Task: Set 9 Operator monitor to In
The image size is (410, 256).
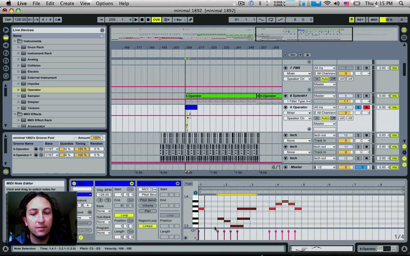Action: pos(317,118)
